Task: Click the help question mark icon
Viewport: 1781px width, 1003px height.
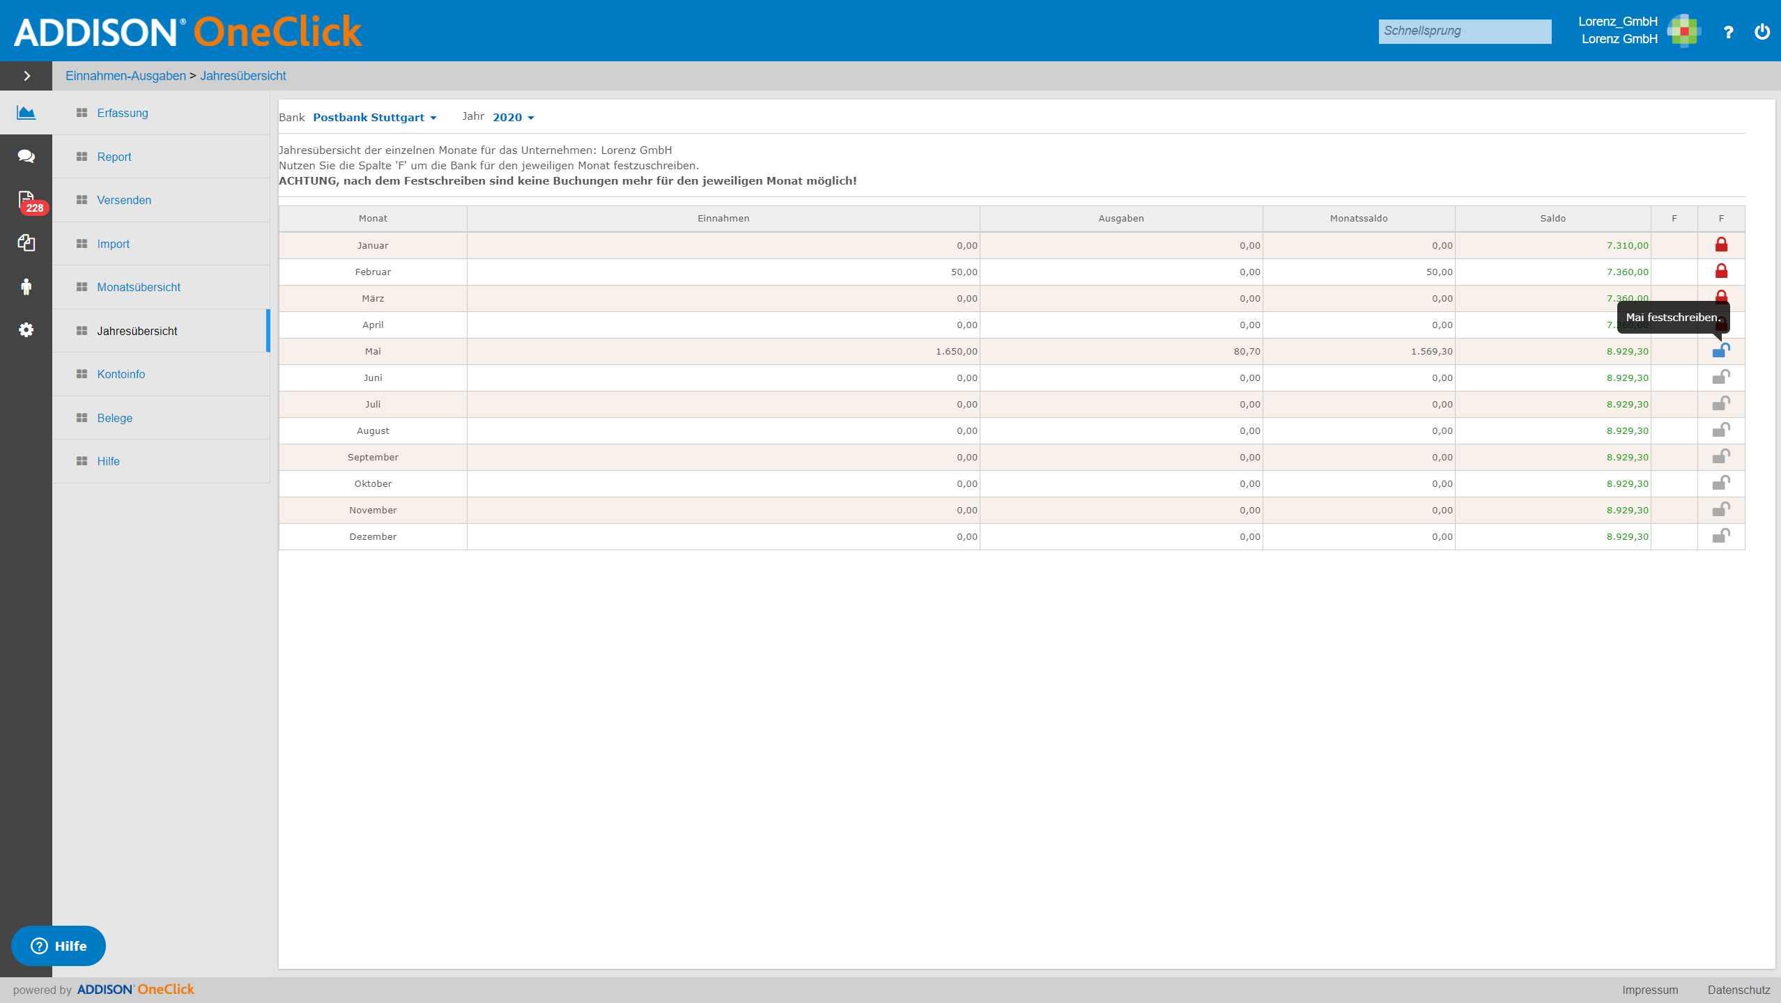Action: [x=1728, y=32]
